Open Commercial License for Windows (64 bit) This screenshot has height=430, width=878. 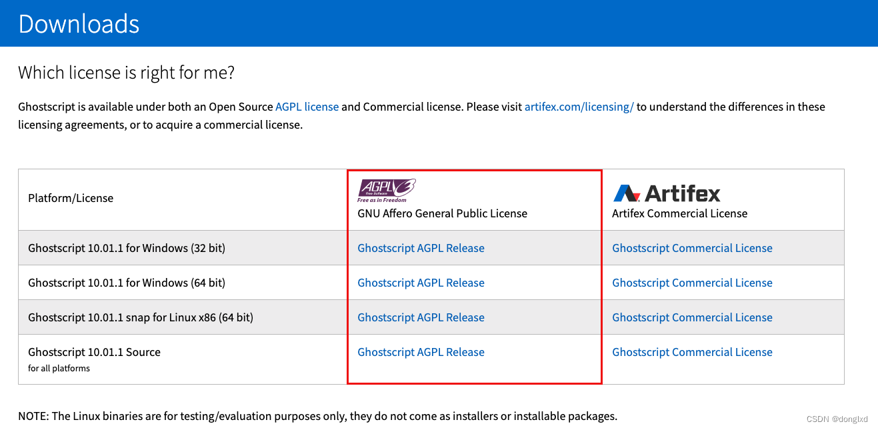[692, 283]
